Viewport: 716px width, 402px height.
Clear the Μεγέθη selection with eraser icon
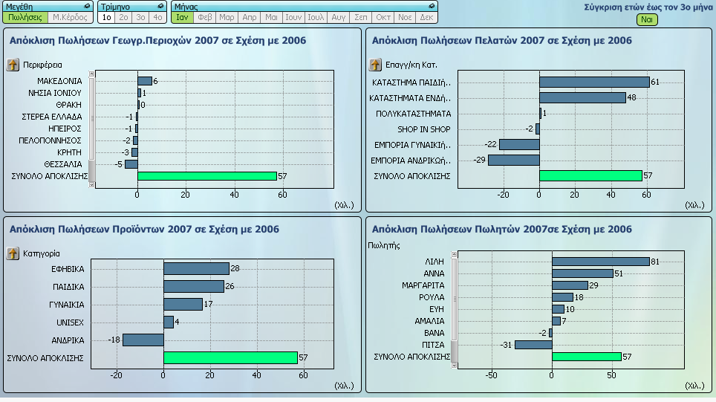pyautogui.click(x=87, y=7)
